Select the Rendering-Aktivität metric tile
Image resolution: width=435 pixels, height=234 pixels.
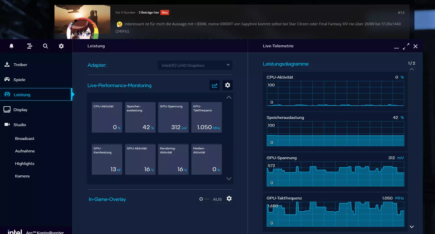(x=173, y=159)
